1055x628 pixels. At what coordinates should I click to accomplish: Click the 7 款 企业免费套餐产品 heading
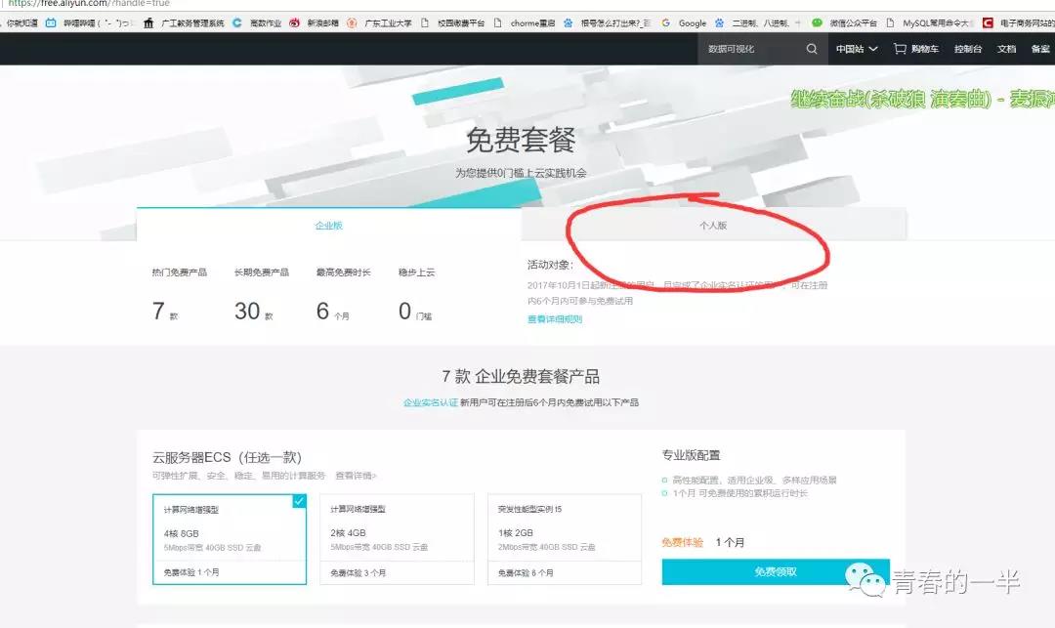(x=521, y=377)
